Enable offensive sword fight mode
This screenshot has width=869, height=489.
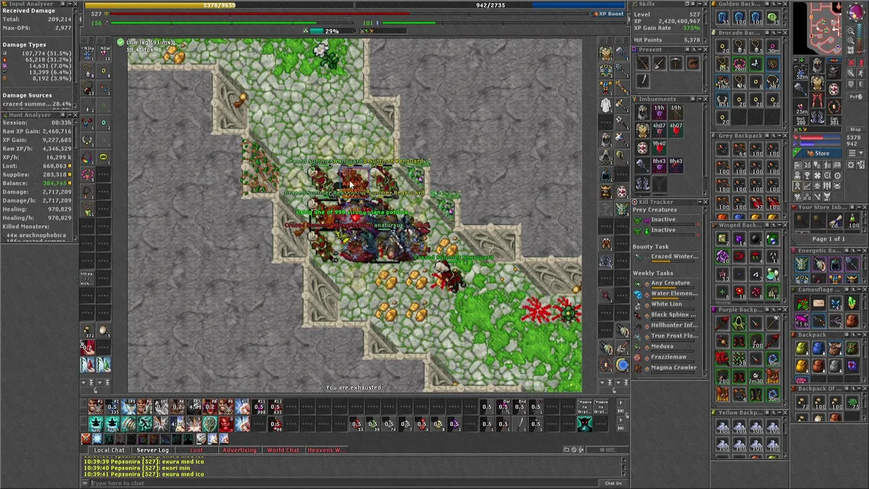[x=852, y=73]
